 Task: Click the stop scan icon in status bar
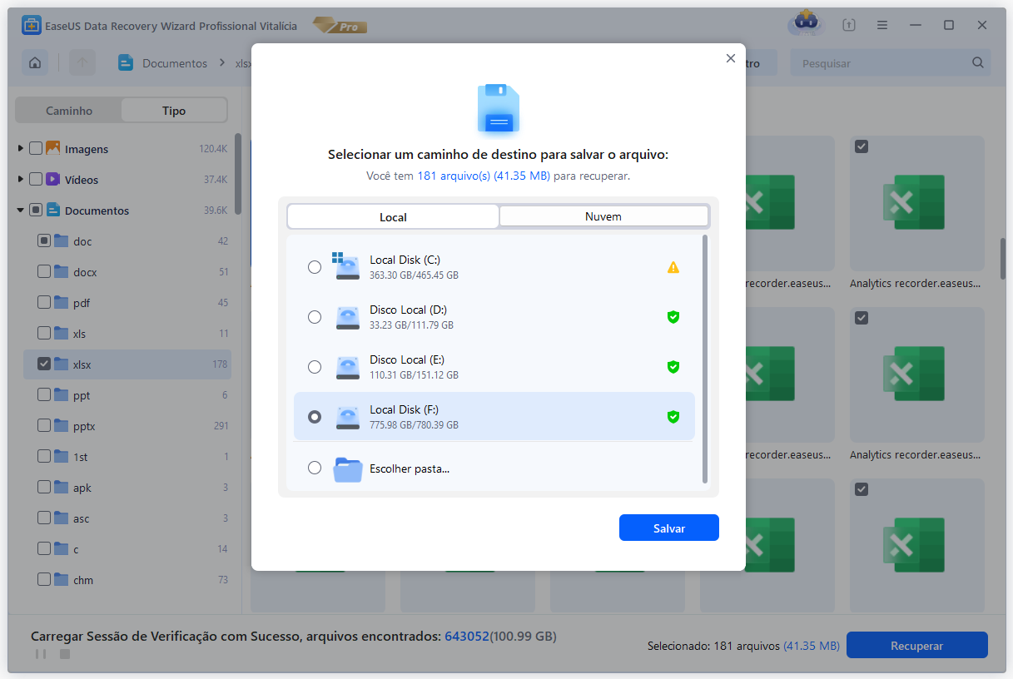pyautogui.click(x=65, y=654)
